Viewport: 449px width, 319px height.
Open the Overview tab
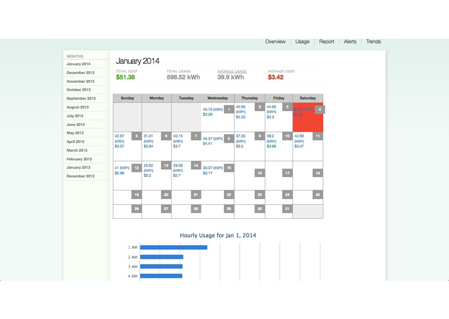tap(275, 41)
